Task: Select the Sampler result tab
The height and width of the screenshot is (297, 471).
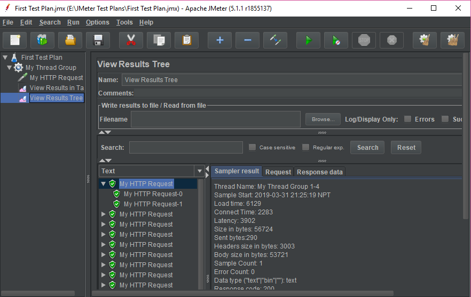Action: (237, 171)
